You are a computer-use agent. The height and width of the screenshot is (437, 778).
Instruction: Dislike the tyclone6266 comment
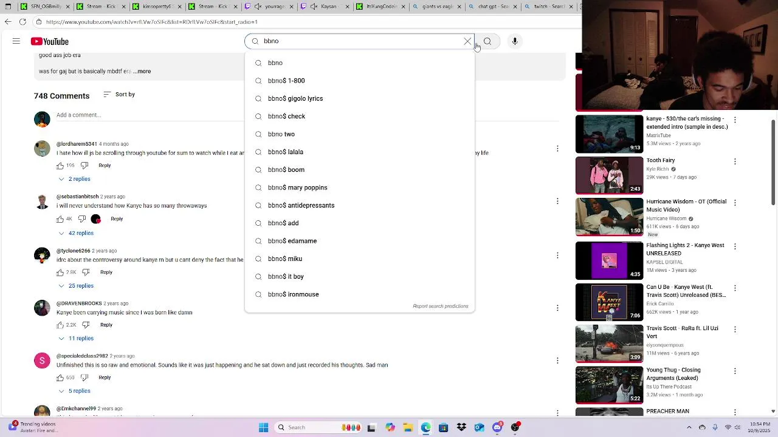(86, 272)
